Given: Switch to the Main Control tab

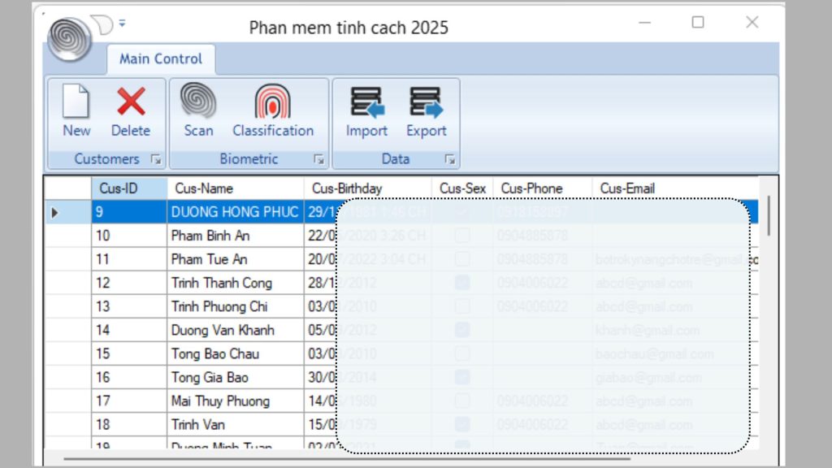Looking at the screenshot, I should point(161,58).
